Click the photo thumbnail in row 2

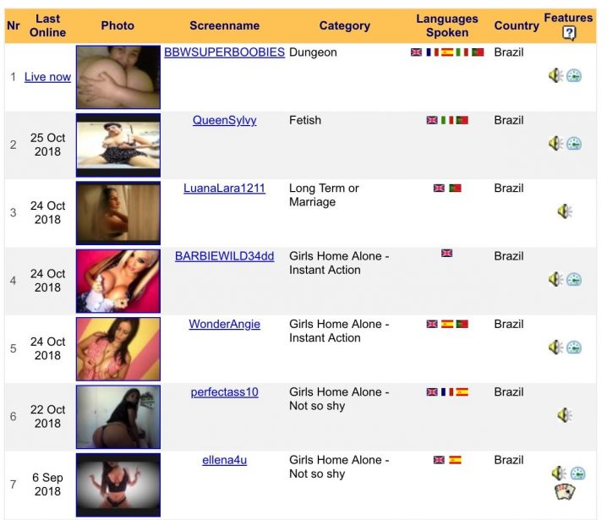coord(118,145)
